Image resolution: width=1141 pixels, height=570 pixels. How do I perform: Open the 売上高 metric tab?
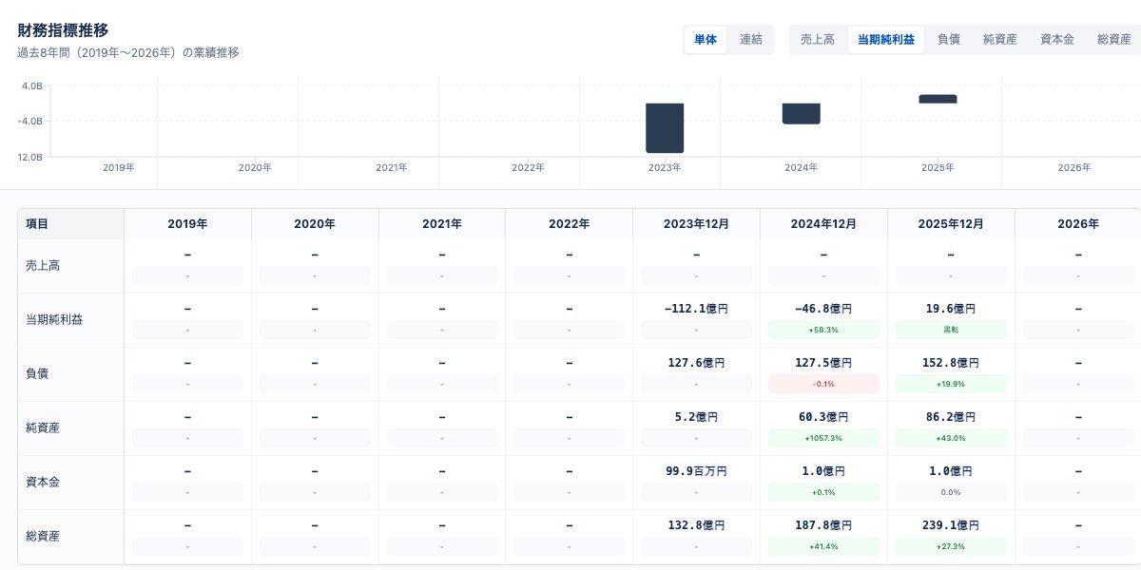tap(818, 40)
